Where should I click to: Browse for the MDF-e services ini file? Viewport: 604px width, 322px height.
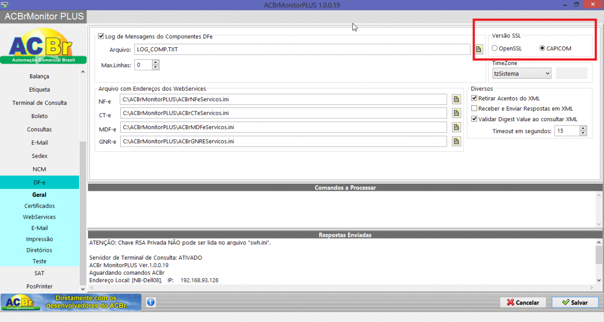click(456, 127)
